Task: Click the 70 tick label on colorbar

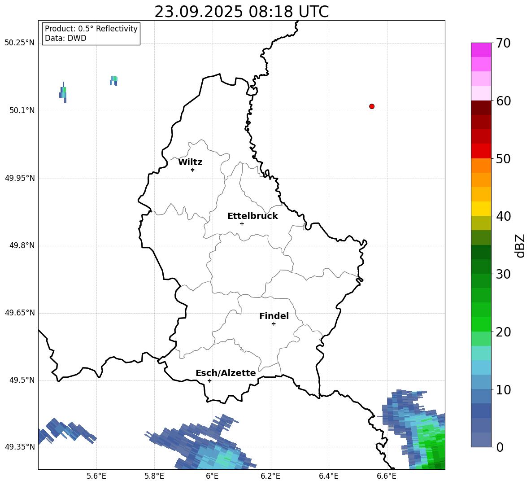Action: (504, 43)
